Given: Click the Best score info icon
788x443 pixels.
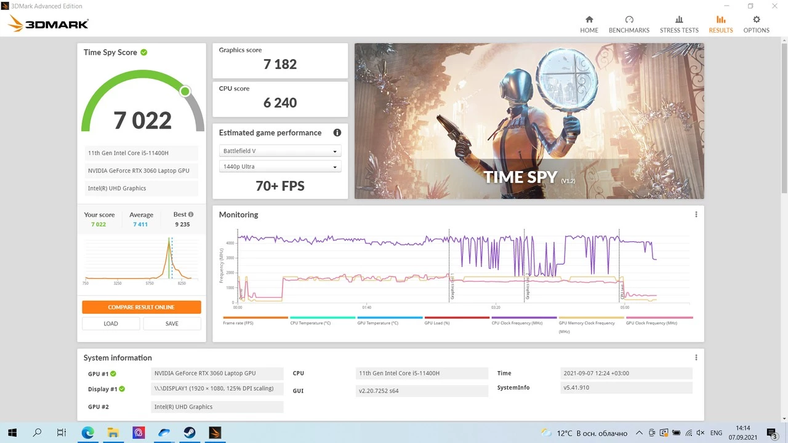Looking at the screenshot, I should [x=191, y=214].
